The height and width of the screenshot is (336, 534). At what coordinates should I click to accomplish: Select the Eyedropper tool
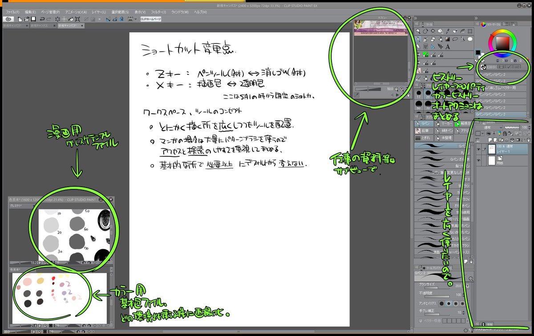tap(447, 31)
